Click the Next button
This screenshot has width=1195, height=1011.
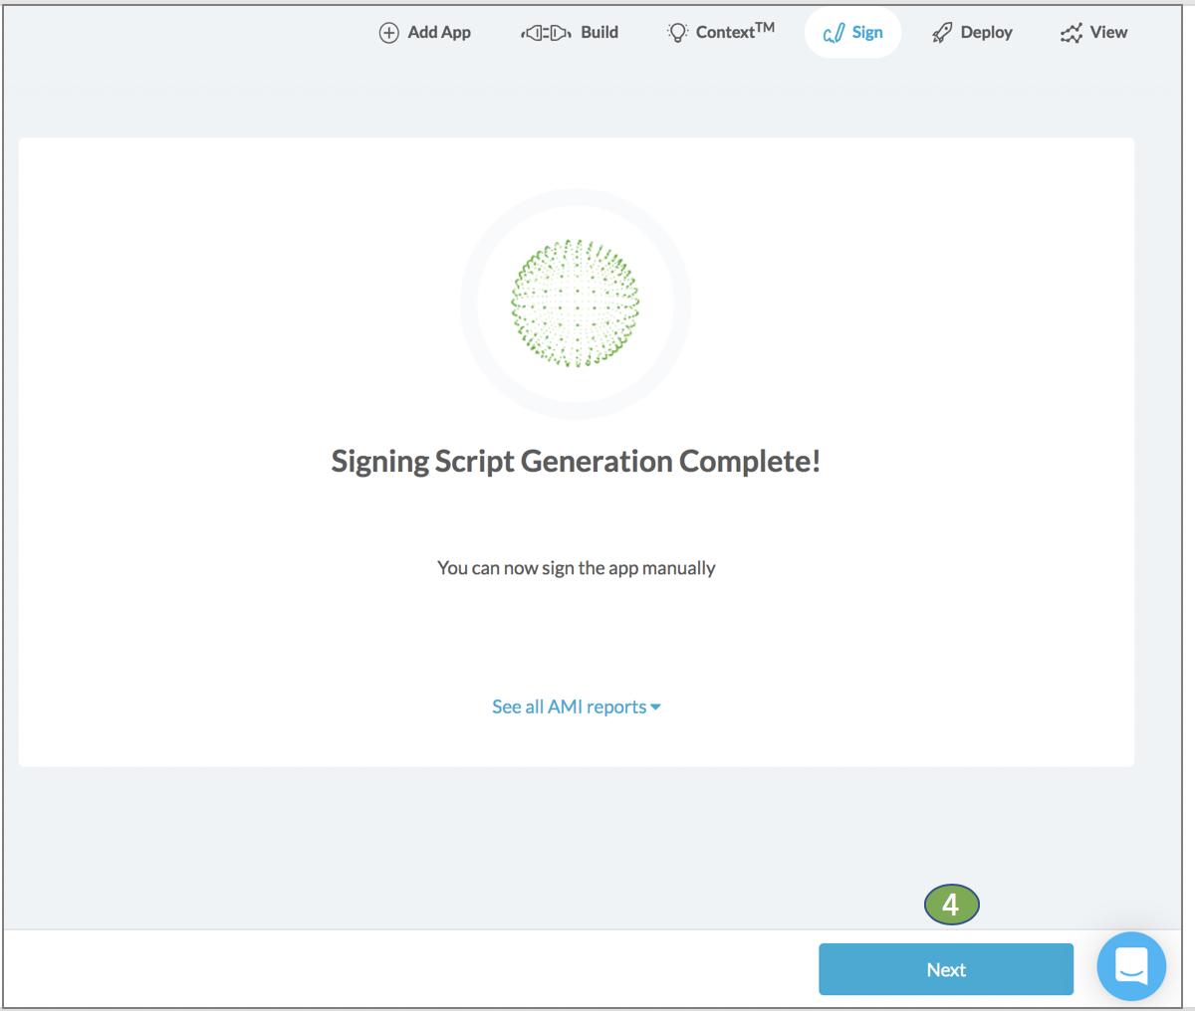pos(945,968)
